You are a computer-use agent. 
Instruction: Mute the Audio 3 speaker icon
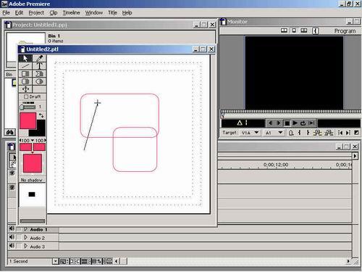coord(12,246)
